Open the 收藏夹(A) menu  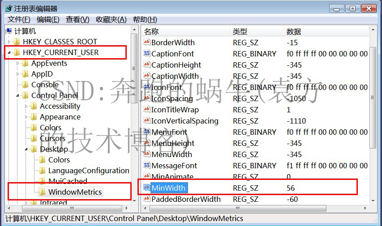click(111, 20)
